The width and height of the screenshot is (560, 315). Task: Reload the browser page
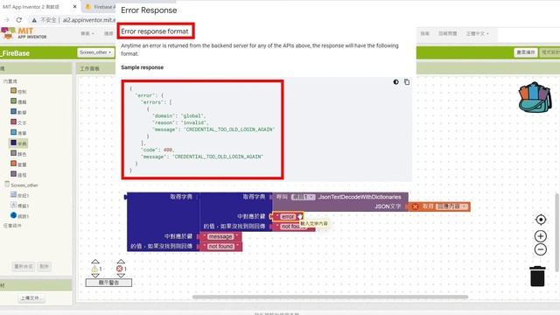(19, 20)
